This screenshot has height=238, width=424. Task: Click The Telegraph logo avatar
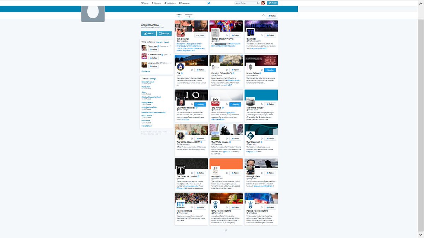(250, 136)
